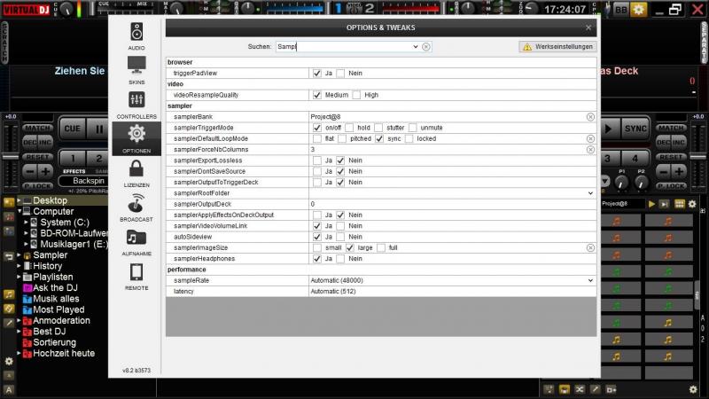Image resolution: width=709 pixels, height=399 pixels.
Task: Open the Controllers settings section
Action: click(x=136, y=105)
